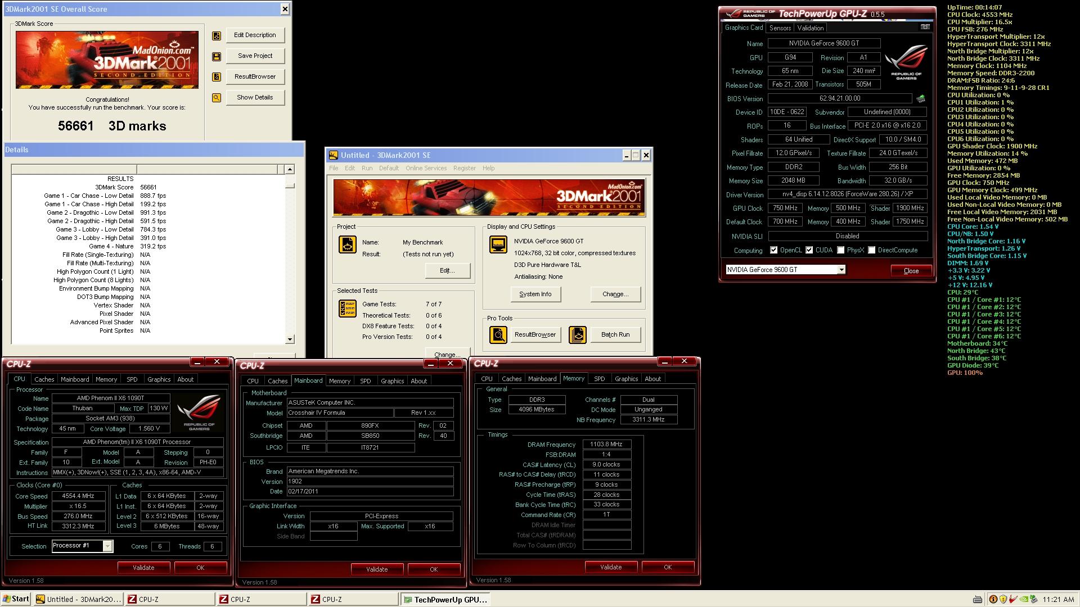This screenshot has height=607, width=1080.
Task: Click the taskbar clock showing 11:21 AM
Action: click(x=1058, y=600)
